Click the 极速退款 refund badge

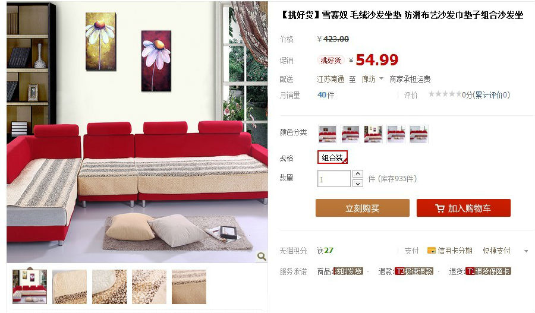[x=414, y=271]
